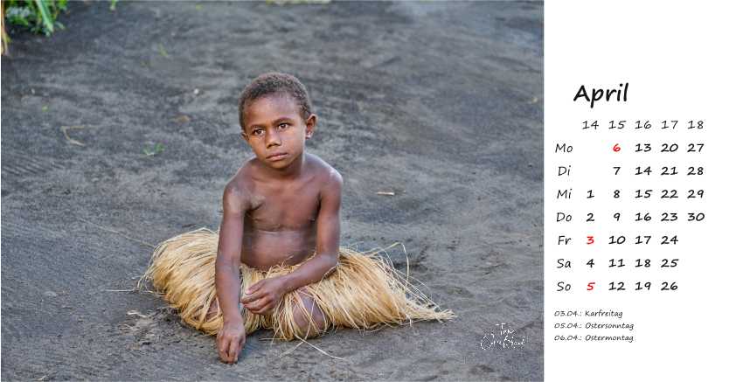Click week number 18 in header row
This screenshot has width=743, height=382.
pos(696,125)
